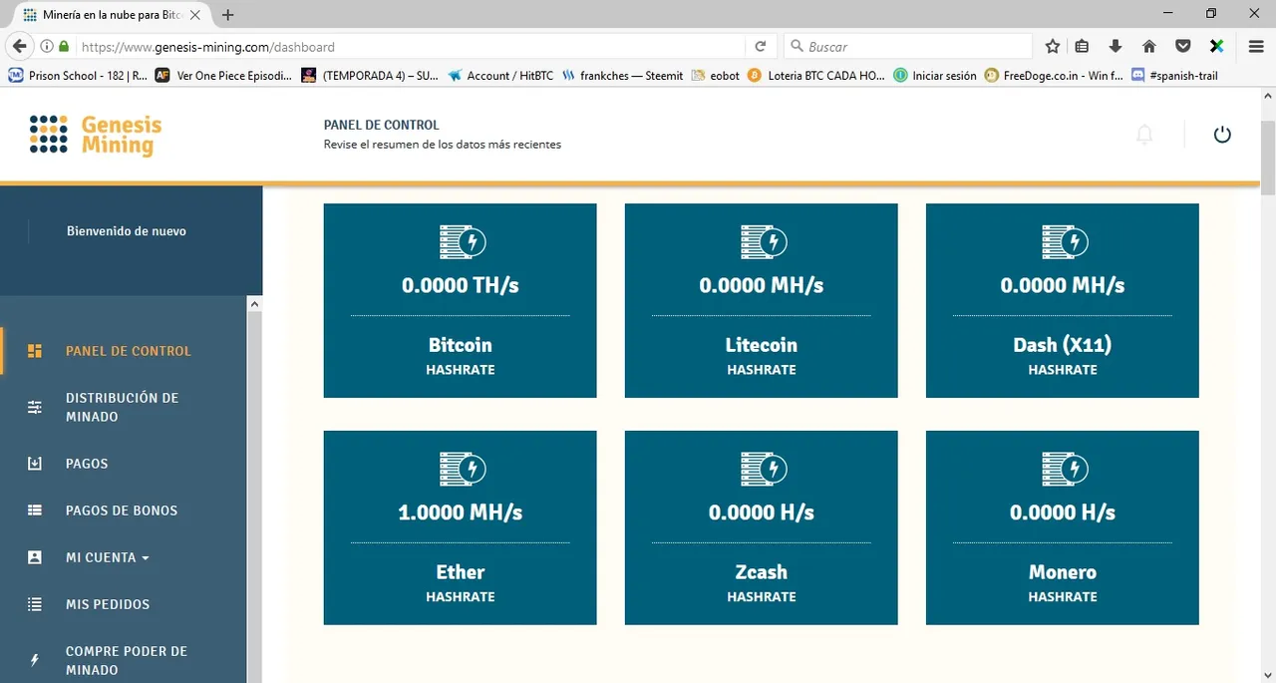Open Mis Pedidos menu item
1276x683 pixels.
108,604
